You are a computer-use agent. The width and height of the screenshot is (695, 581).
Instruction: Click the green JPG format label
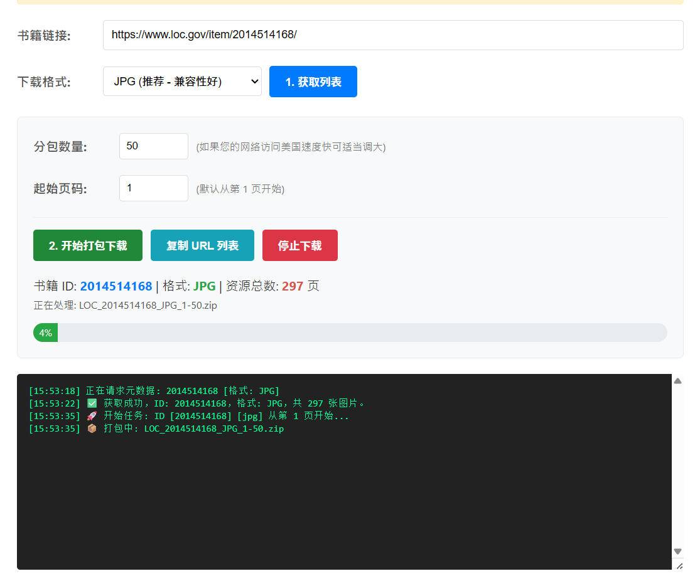[x=204, y=286]
